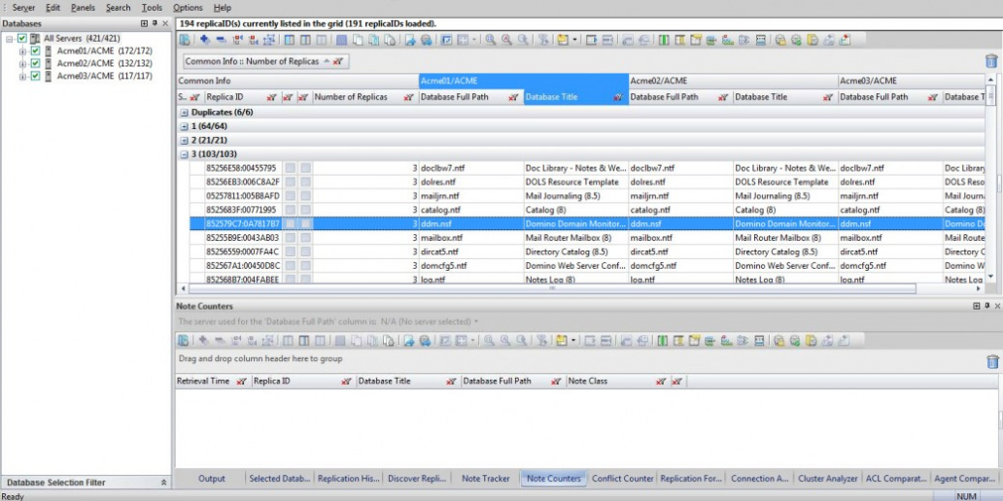
Task: Open the Tools menu
Action: (x=152, y=8)
